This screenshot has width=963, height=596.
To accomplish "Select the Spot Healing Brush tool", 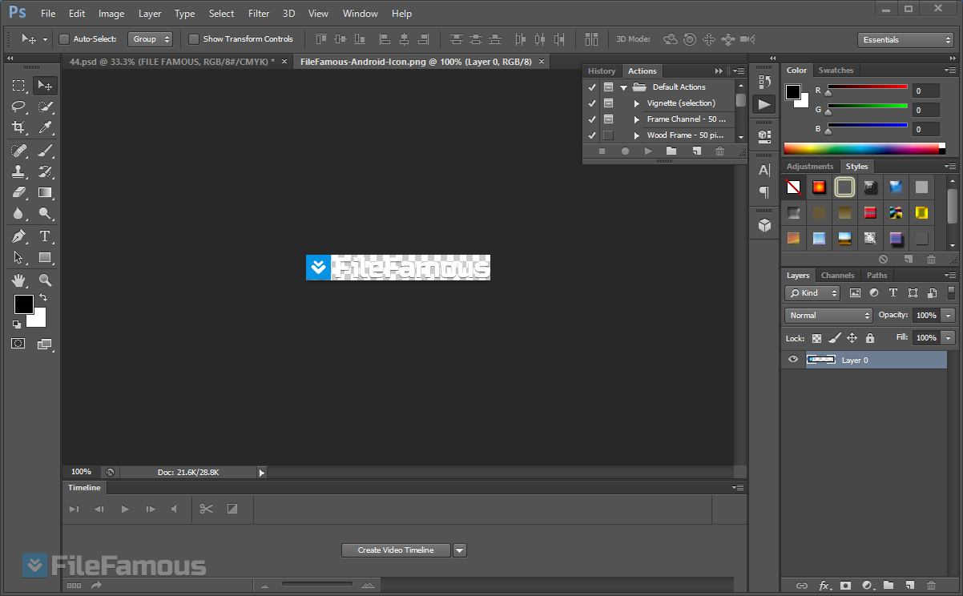I will 18,151.
